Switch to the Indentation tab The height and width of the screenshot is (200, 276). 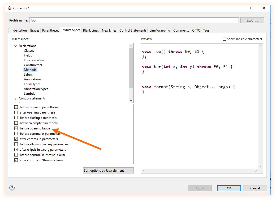pos(19,31)
